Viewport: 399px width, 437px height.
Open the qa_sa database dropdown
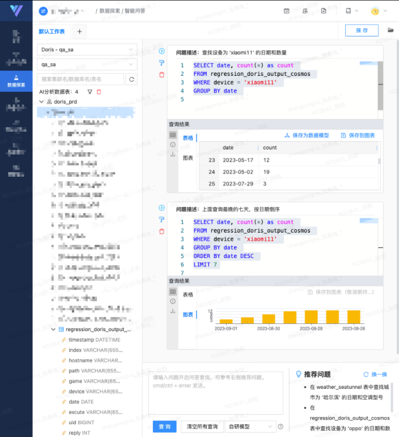pyautogui.click(x=87, y=64)
